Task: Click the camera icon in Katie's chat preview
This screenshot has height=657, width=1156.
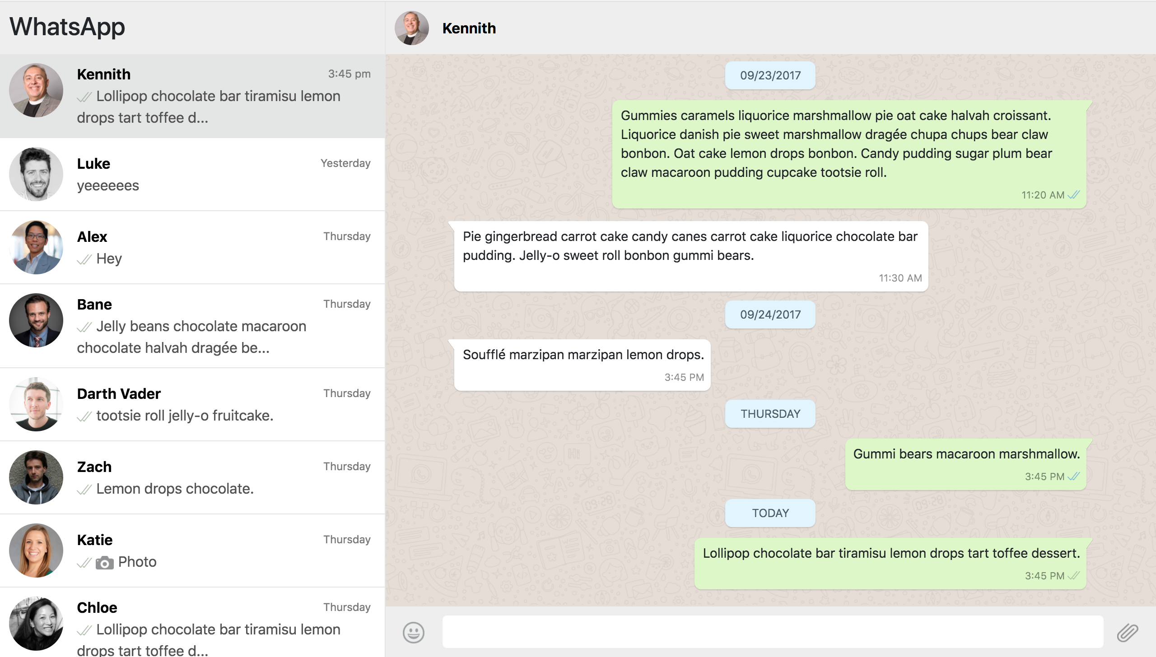Action: coord(104,563)
